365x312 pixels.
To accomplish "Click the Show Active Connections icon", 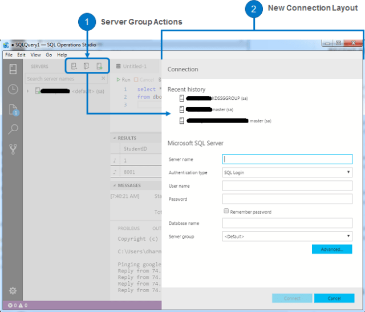I will click(x=99, y=66).
